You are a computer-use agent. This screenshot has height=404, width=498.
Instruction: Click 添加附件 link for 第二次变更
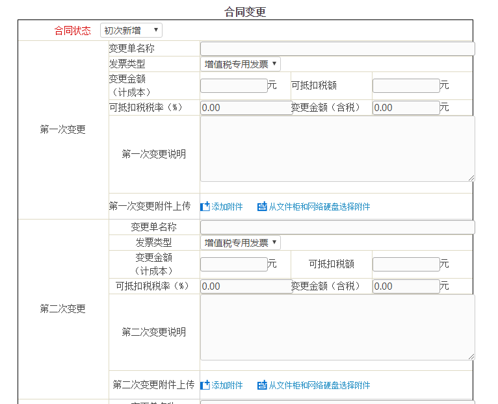coord(227,385)
